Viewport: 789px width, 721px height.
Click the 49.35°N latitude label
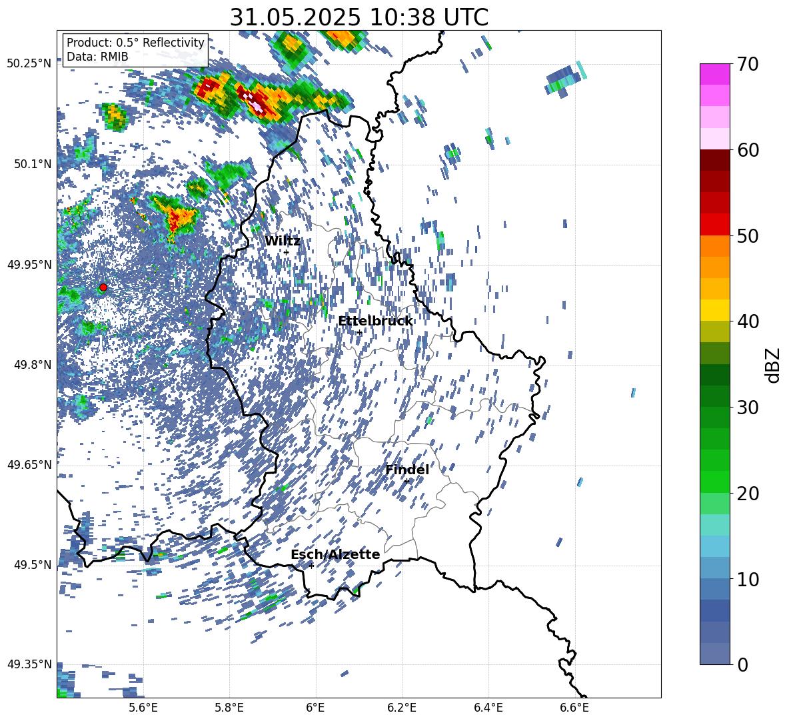pyautogui.click(x=30, y=664)
